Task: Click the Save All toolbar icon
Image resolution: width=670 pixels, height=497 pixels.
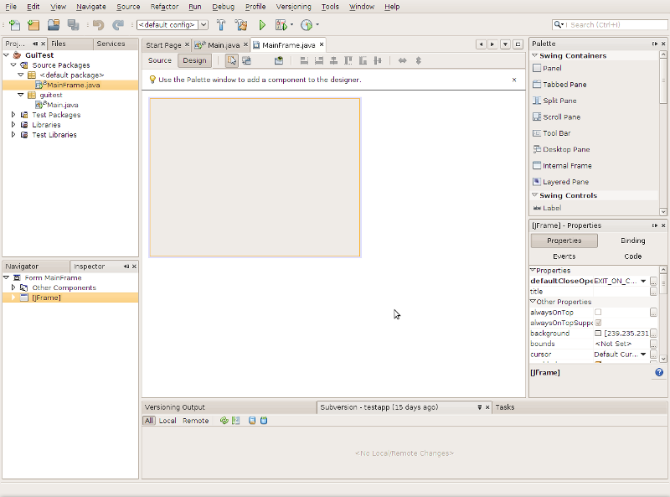Action: click(73, 25)
